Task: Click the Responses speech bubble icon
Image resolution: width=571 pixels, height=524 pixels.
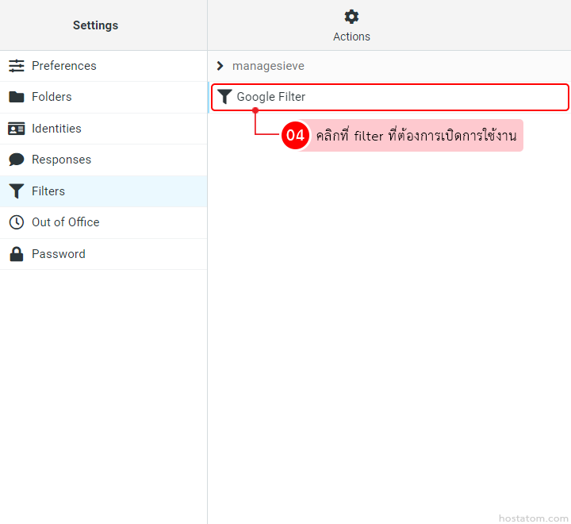Action: (x=17, y=160)
